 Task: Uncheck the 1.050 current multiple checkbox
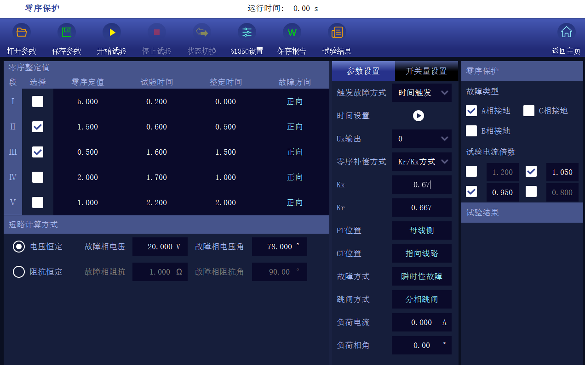coord(531,172)
